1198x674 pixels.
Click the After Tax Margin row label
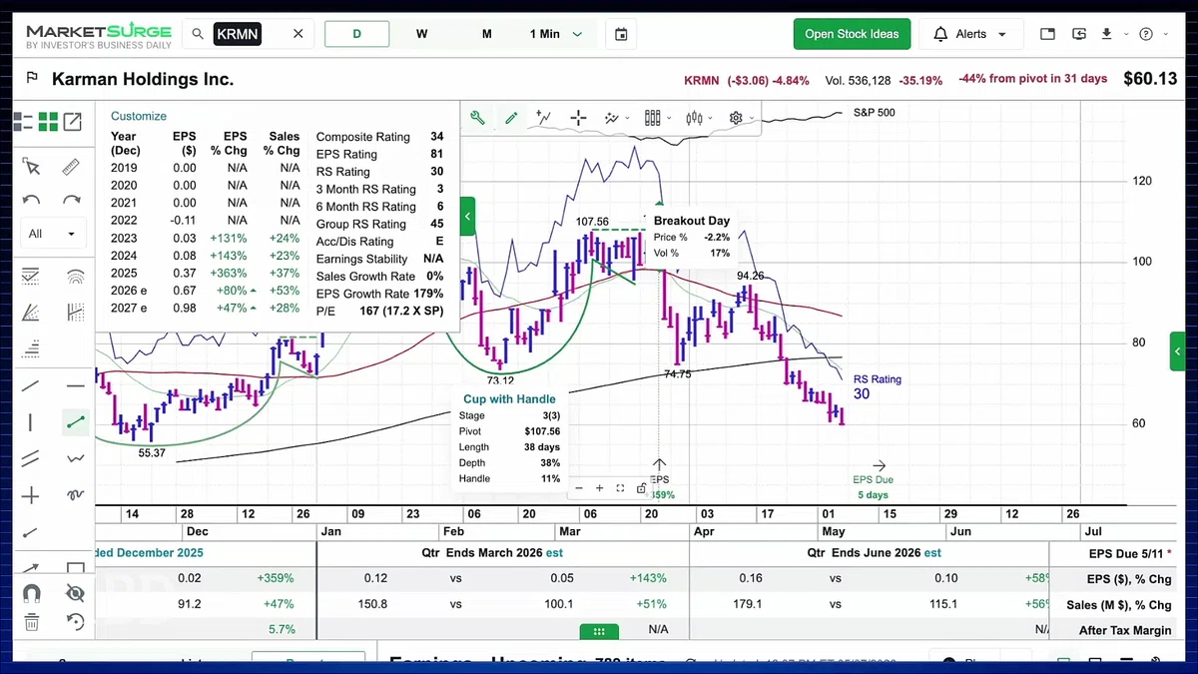coord(1125,630)
